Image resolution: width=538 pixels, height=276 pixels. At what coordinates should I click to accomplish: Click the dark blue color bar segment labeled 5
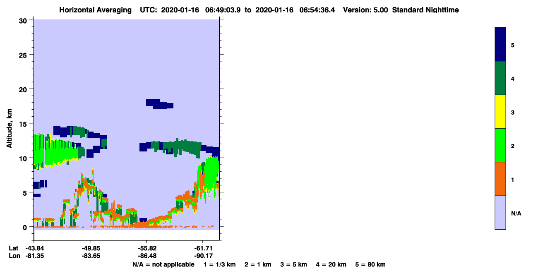pos(500,45)
